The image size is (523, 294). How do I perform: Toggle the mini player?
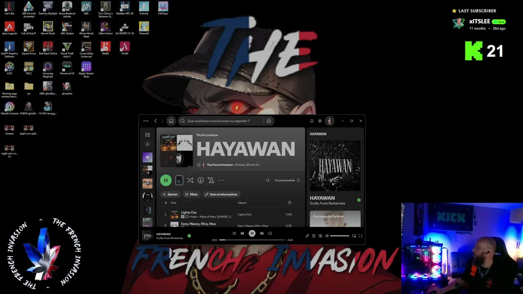click(x=354, y=236)
